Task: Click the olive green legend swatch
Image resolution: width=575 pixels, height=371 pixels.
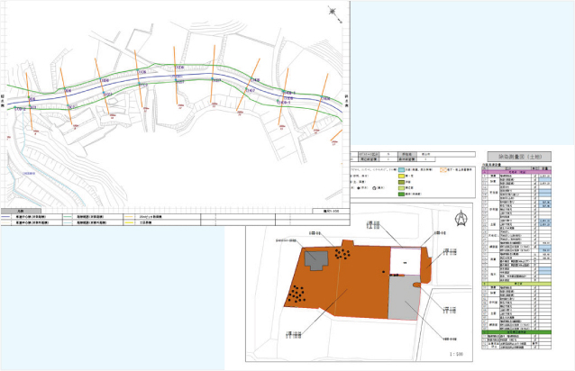Action: point(401,182)
